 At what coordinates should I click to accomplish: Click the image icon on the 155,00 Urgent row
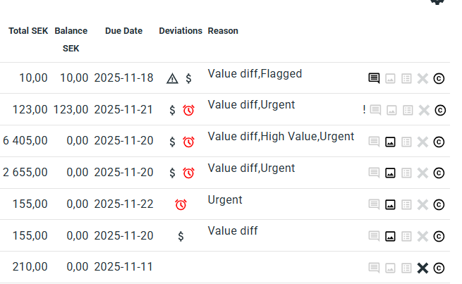click(390, 204)
